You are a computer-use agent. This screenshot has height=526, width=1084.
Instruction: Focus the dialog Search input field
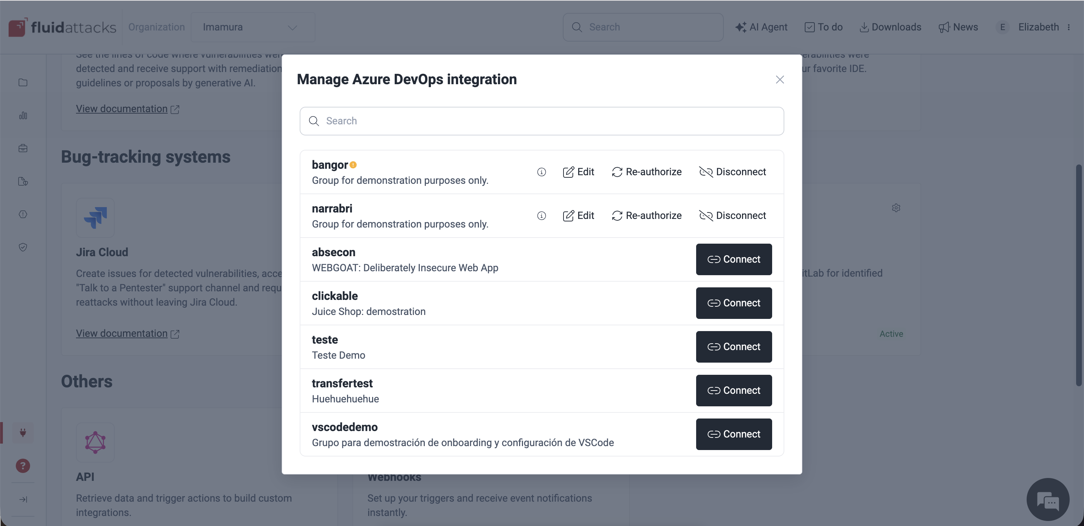click(542, 121)
